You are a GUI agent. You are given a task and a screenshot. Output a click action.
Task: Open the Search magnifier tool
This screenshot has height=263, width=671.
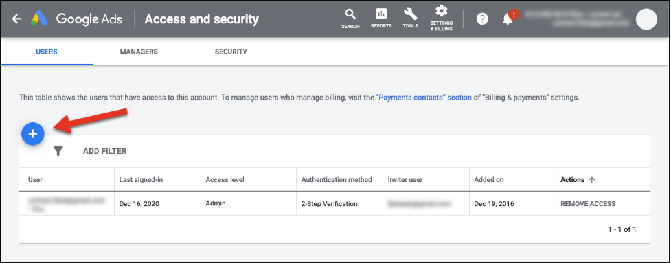tap(350, 19)
